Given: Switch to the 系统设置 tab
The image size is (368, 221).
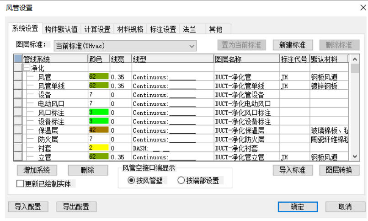Looking at the screenshot, I should coord(25,28).
